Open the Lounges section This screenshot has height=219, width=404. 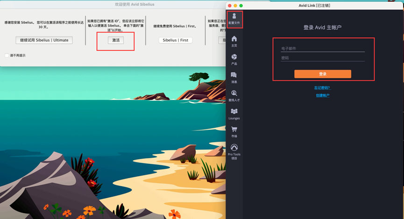(234, 113)
